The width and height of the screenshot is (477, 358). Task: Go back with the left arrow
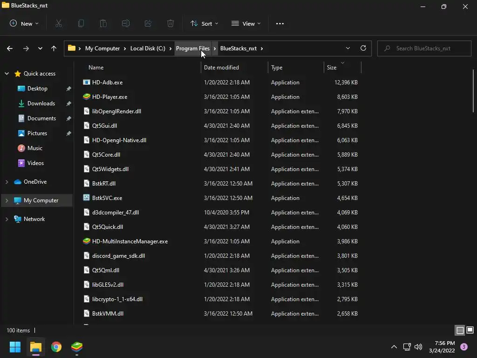(x=10, y=48)
